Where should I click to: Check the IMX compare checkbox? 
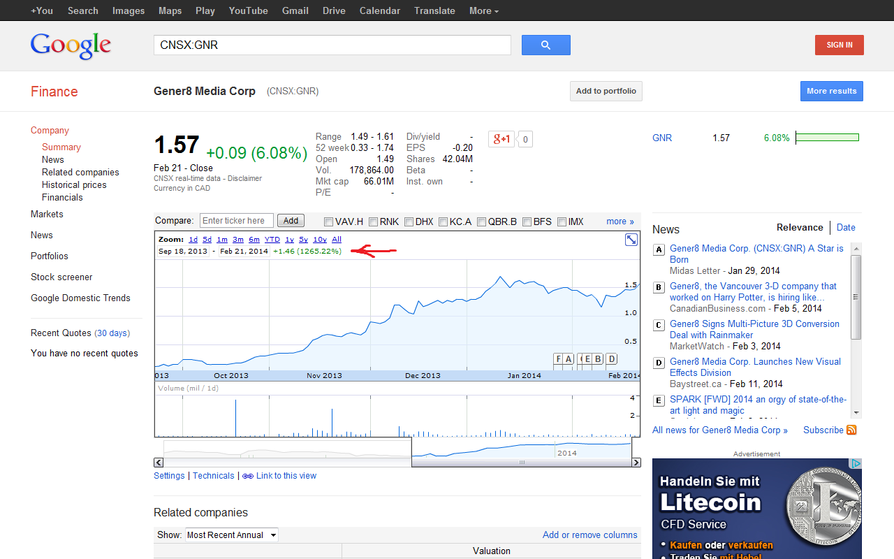click(562, 222)
